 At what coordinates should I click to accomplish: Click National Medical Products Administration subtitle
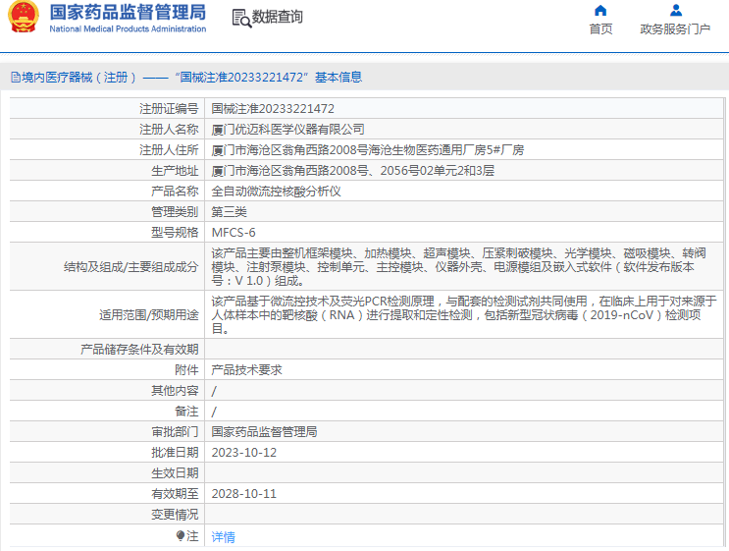(128, 28)
